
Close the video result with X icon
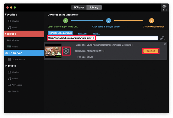[165, 44]
